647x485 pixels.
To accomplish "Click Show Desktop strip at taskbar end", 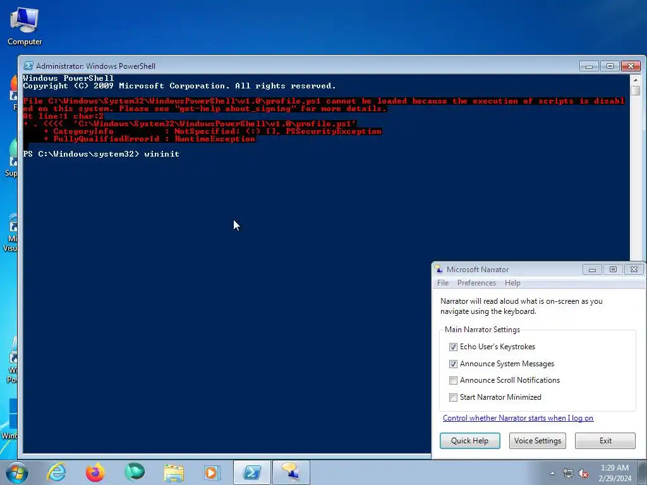I will tap(643, 472).
